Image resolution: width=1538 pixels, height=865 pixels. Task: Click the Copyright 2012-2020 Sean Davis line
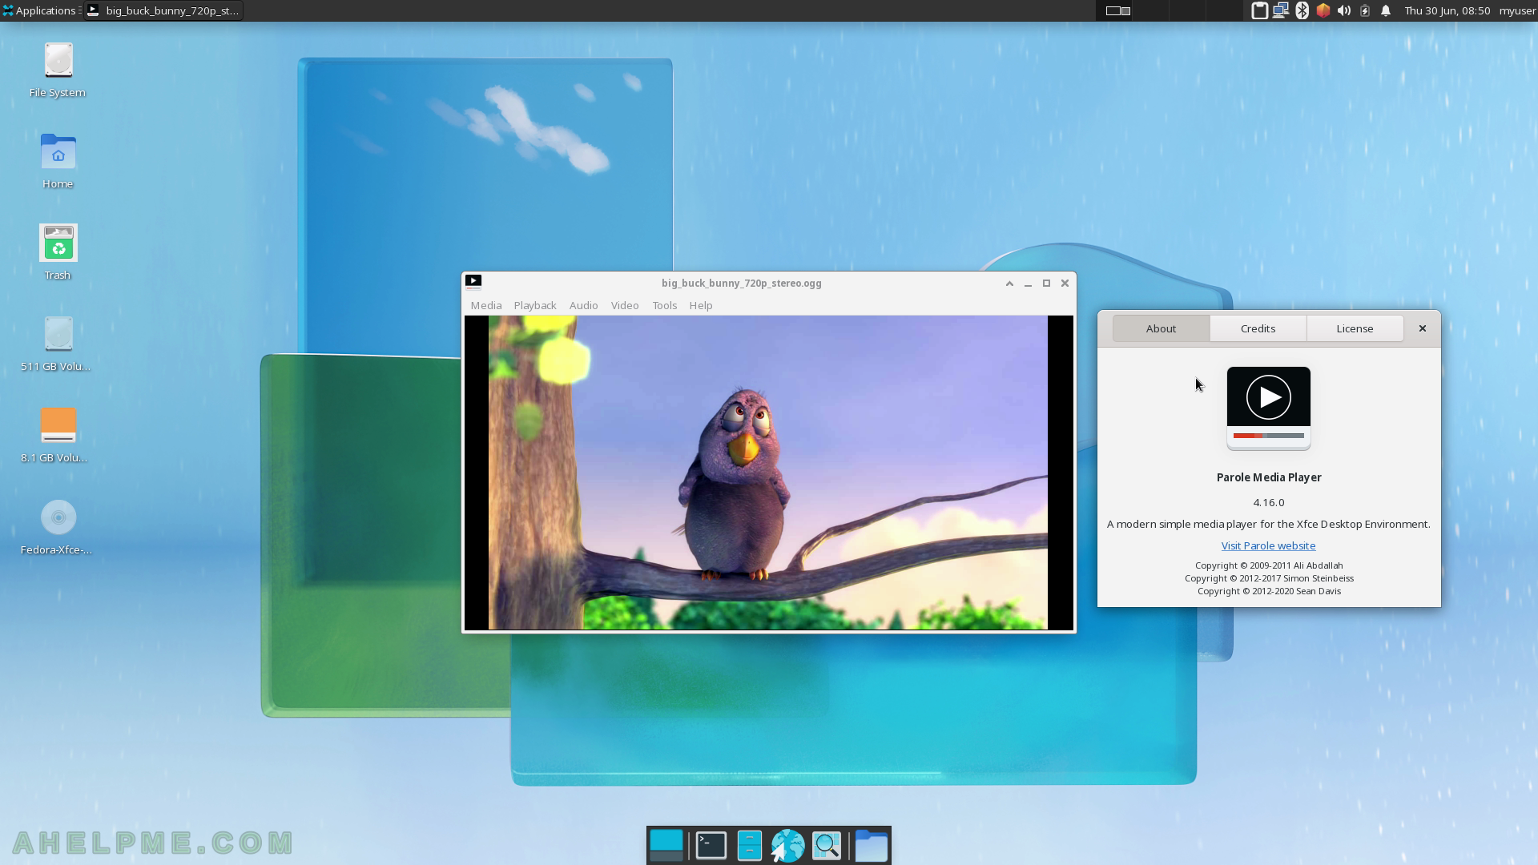click(x=1269, y=591)
